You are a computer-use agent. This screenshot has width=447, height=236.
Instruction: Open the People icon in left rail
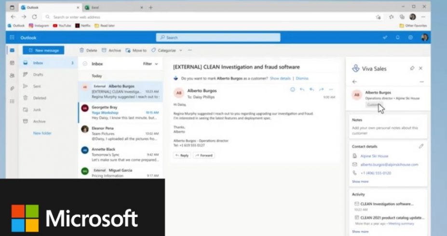tap(12, 75)
